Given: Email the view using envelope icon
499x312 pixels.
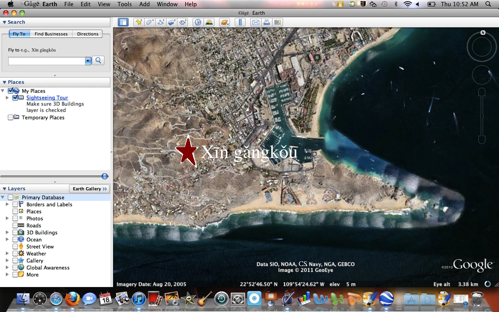Looking at the screenshot, I should click(255, 22).
